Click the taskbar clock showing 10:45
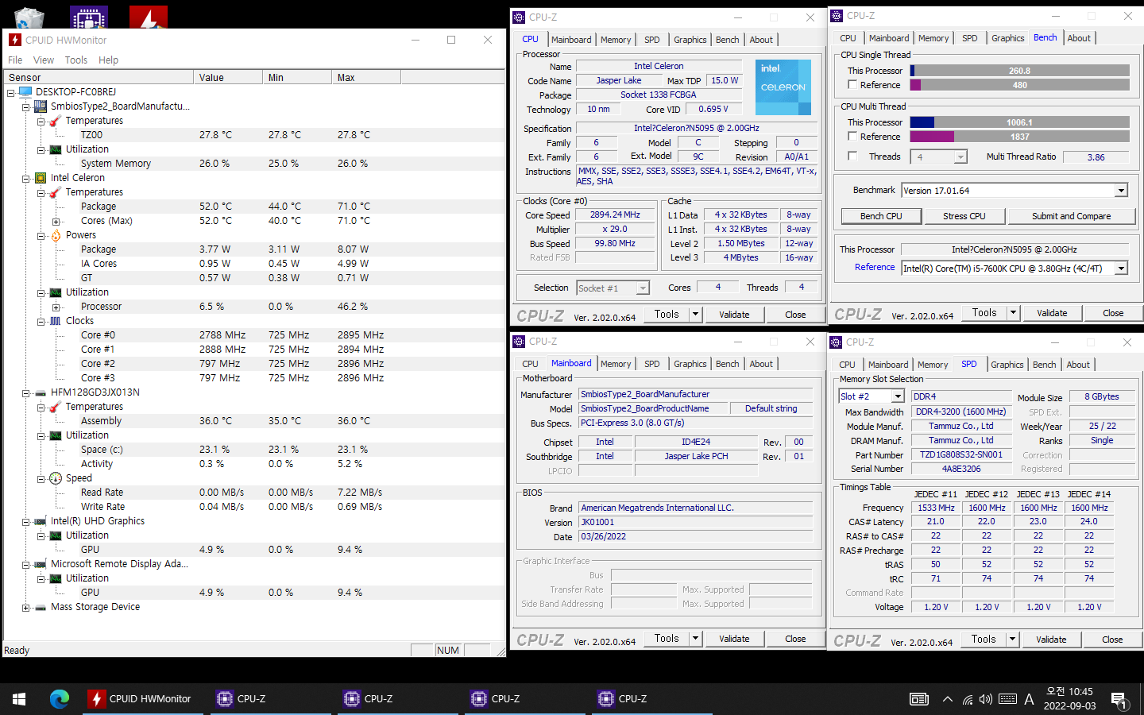This screenshot has width=1144, height=715. point(1069,699)
